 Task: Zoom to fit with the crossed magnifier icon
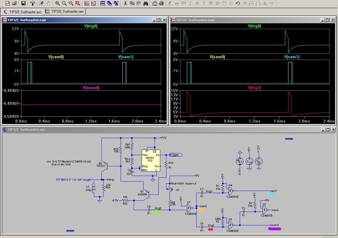point(77,4)
